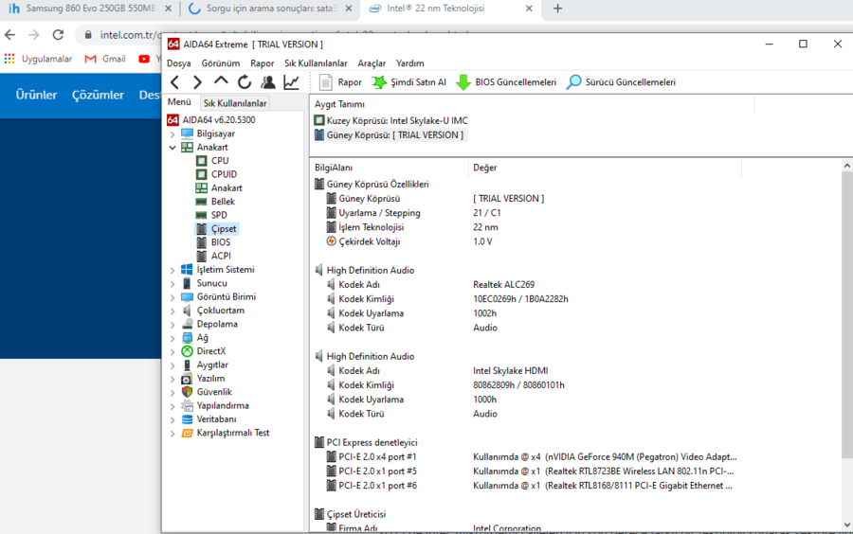Switch to Sık Kullanılanlar tab
853x534 pixels.
[235, 103]
